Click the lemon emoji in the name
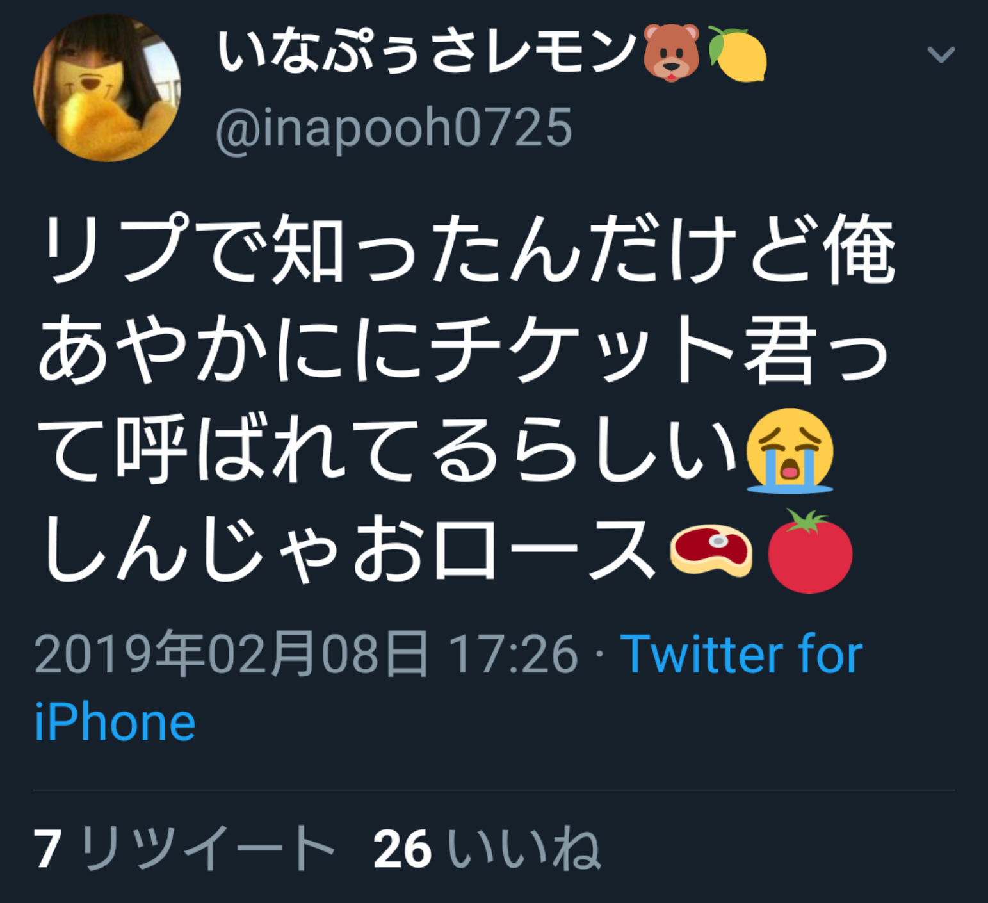This screenshot has width=988, height=903. coord(738,54)
